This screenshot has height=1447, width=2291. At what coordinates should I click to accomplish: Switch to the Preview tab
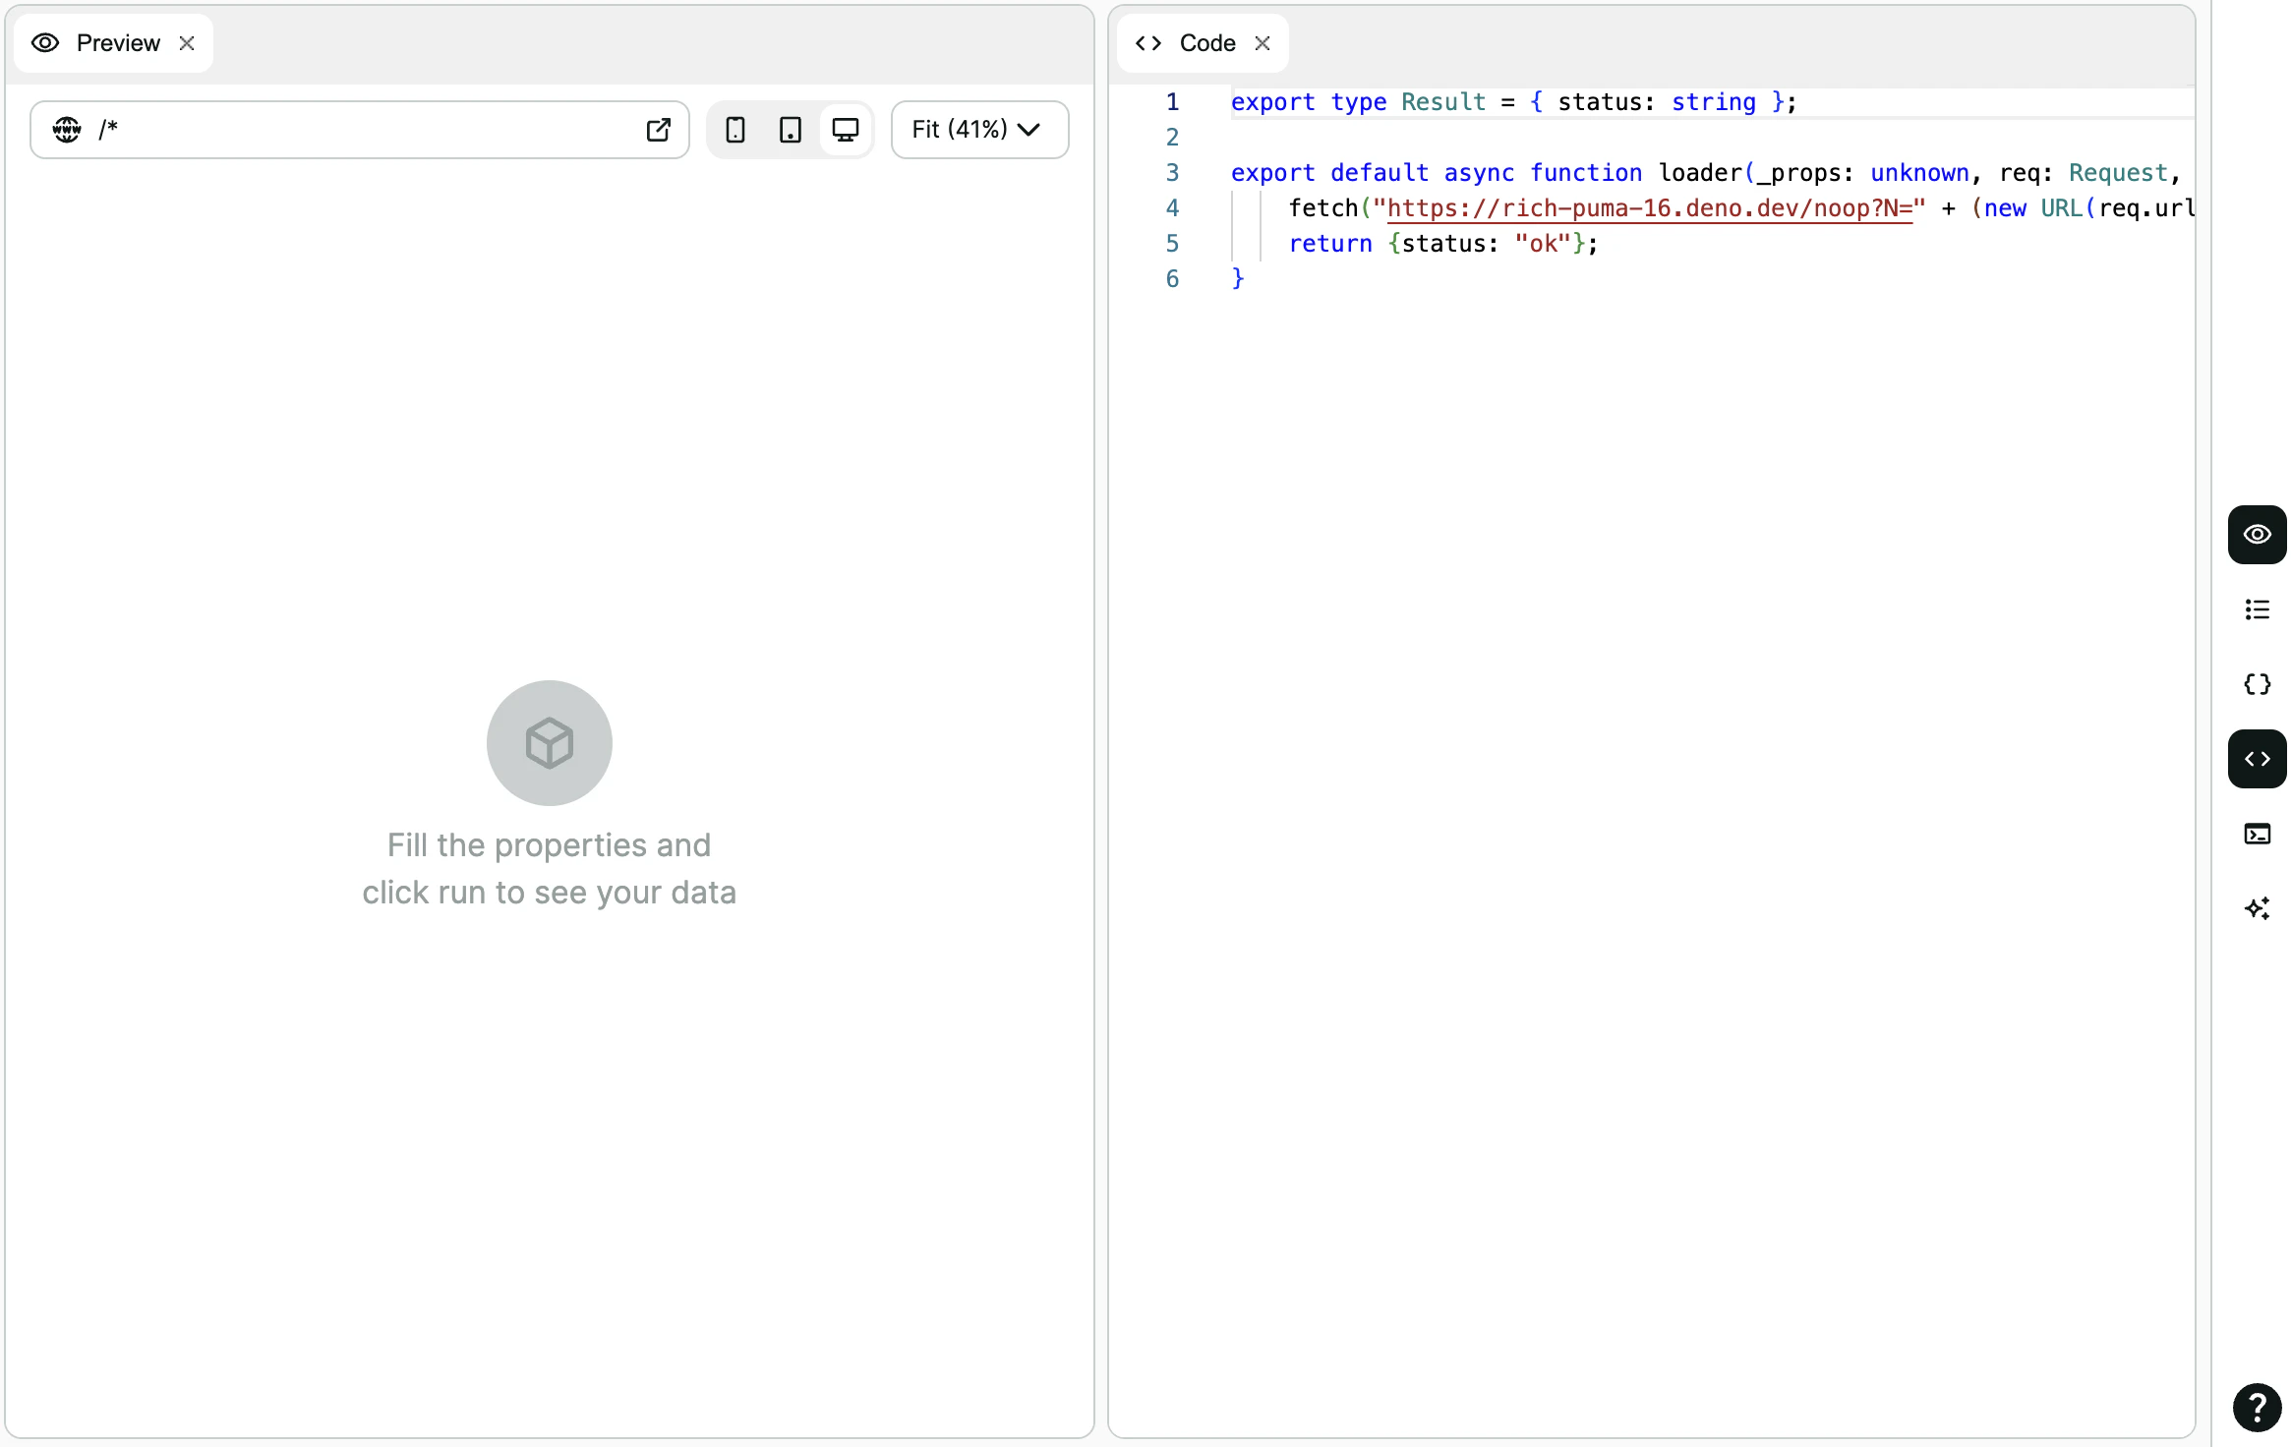(x=118, y=42)
